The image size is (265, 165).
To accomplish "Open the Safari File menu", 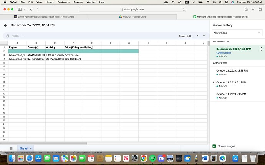I will (x=23, y=2).
